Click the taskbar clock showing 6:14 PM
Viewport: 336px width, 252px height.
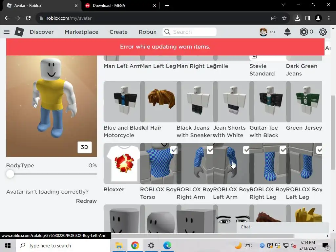point(308,245)
